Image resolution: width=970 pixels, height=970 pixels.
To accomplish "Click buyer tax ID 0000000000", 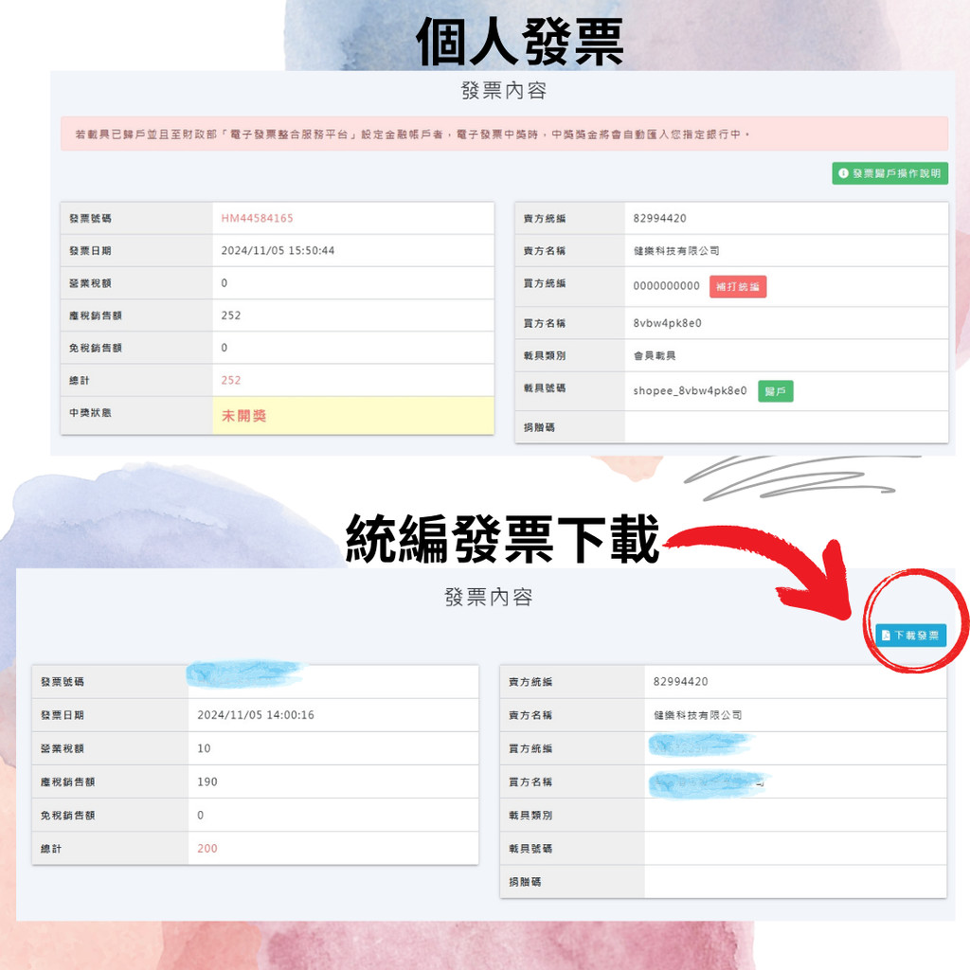I will coord(666,286).
